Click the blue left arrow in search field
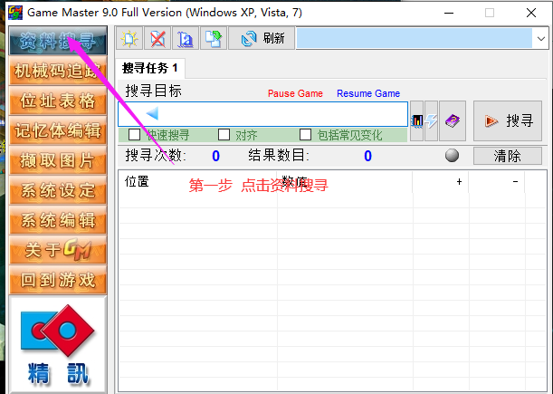 [x=152, y=114]
